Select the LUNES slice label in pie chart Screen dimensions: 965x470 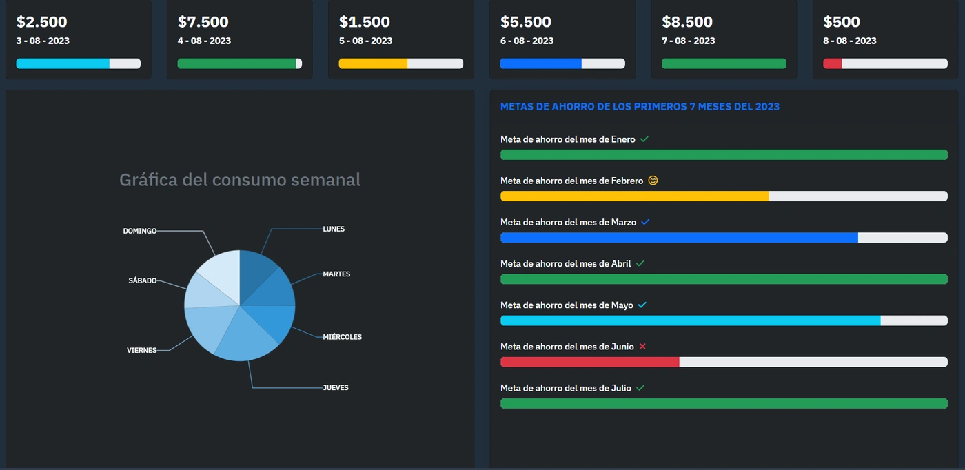coord(334,229)
